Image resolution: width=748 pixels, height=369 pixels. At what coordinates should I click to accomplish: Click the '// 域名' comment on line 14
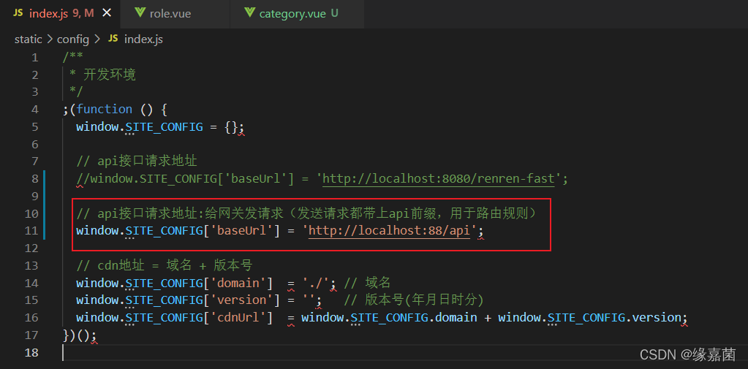[367, 284]
